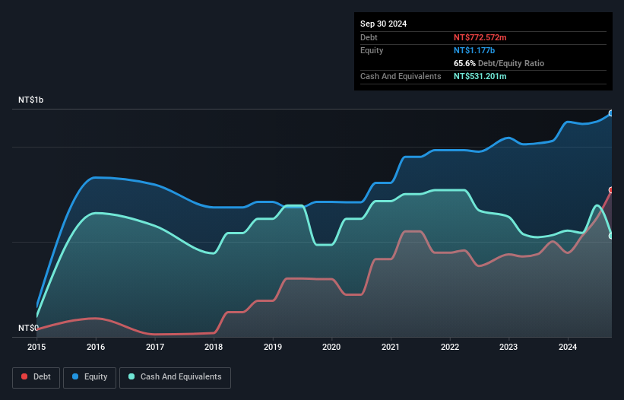The image size is (624, 400).
Task: Toggle Cash And Equivalents legend button
Action: [x=175, y=377]
